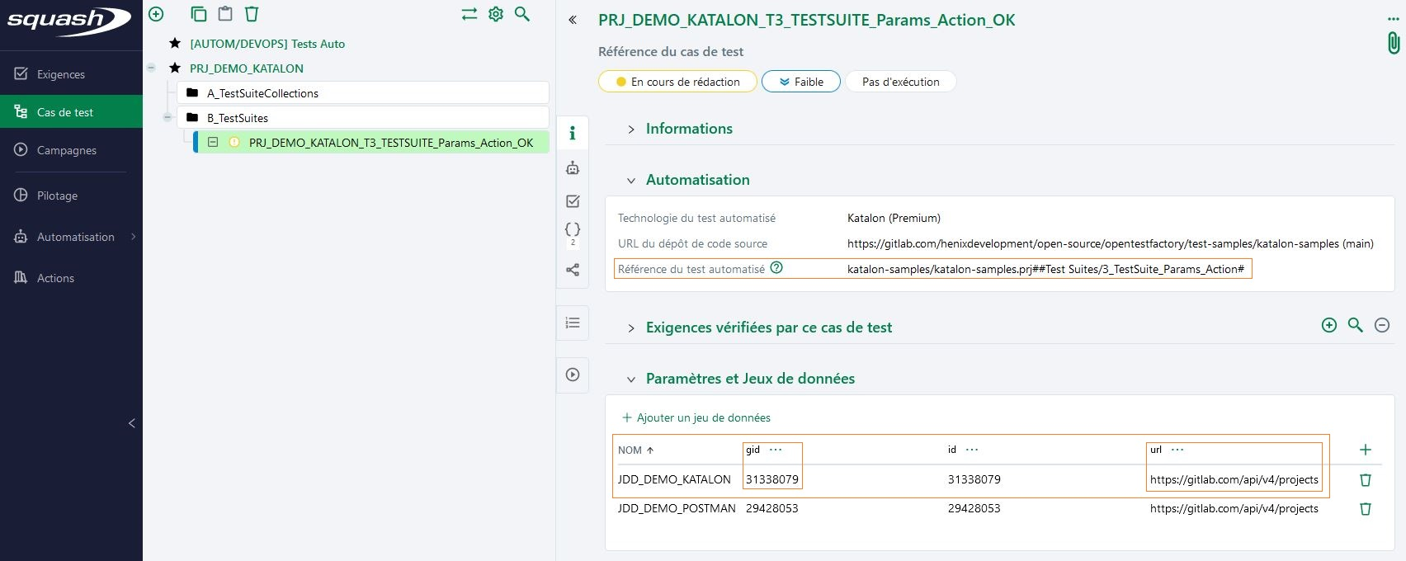Open the Faible importance dropdown
1406x561 pixels.
pyautogui.click(x=800, y=82)
